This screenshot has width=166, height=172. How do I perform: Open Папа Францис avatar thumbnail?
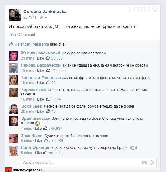[x=13, y=151]
